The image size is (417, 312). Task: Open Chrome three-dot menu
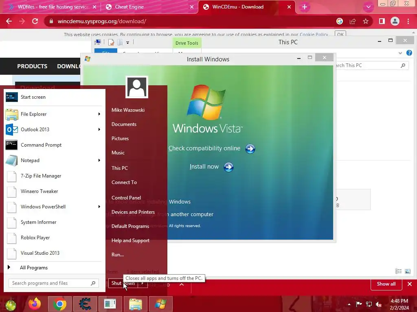pyautogui.click(x=408, y=21)
